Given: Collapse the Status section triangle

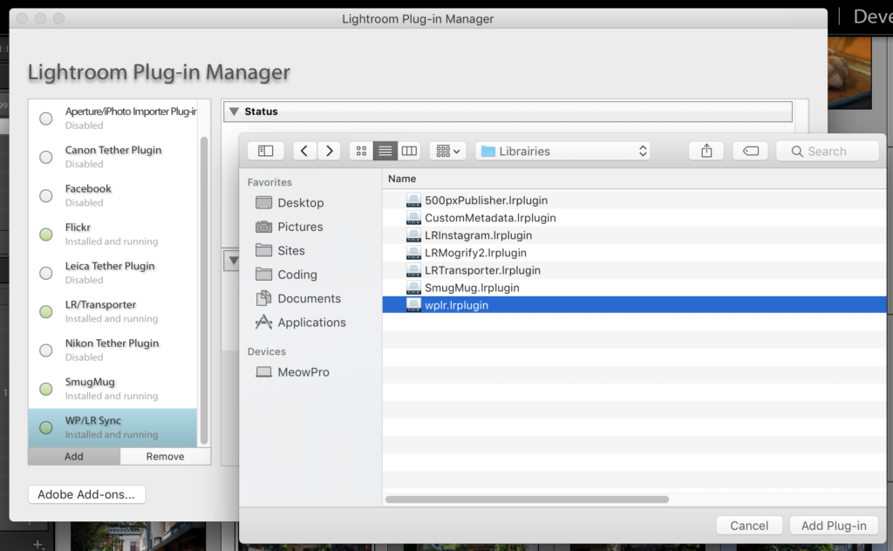Looking at the screenshot, I should (x=234, y=112).
